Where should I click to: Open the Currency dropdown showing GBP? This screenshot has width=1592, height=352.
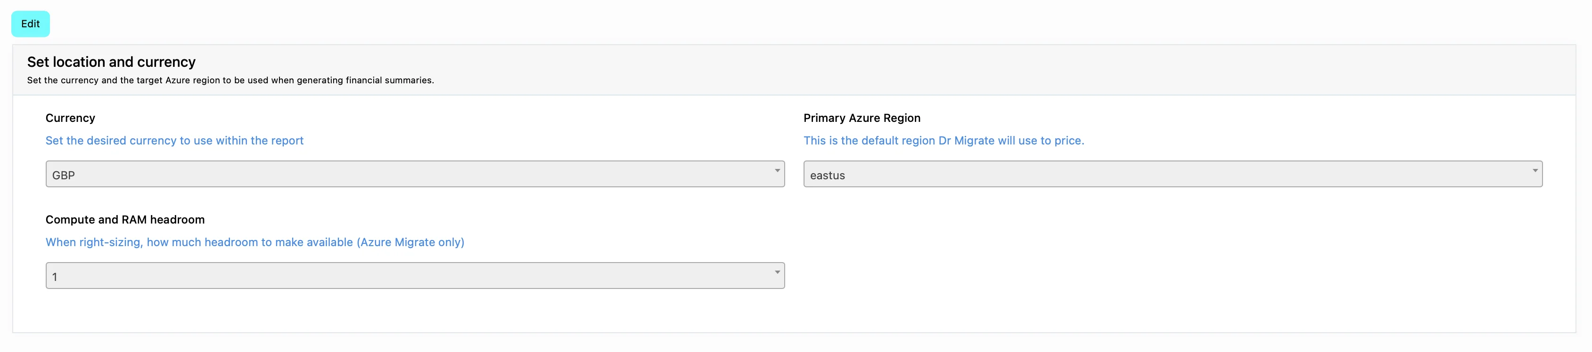415,174
